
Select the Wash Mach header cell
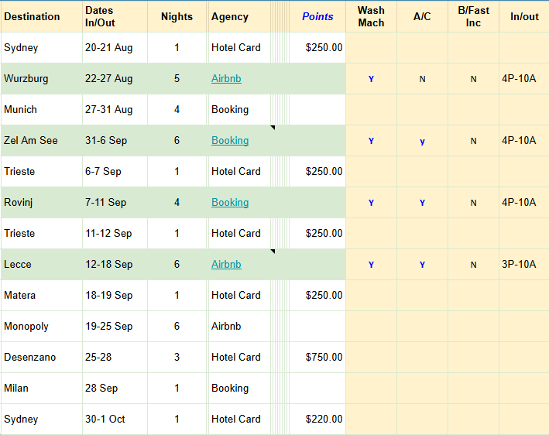point(371,16)
